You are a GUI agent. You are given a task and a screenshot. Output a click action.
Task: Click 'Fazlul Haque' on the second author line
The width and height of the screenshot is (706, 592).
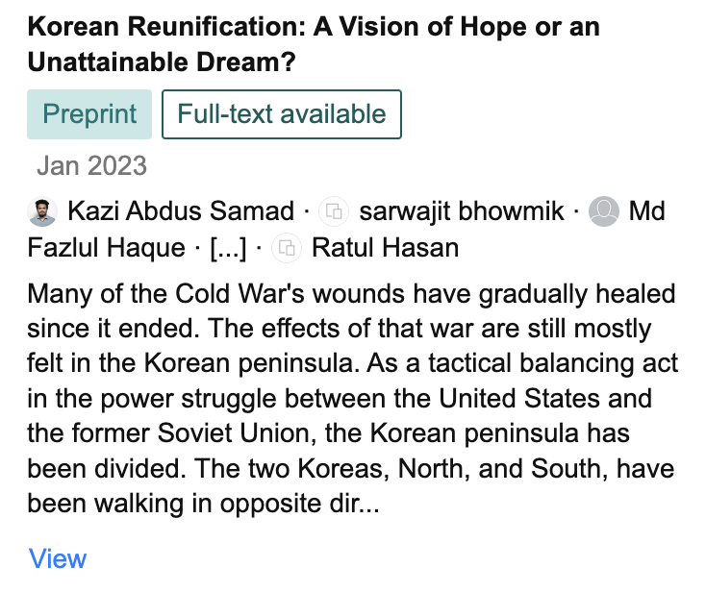106,249
